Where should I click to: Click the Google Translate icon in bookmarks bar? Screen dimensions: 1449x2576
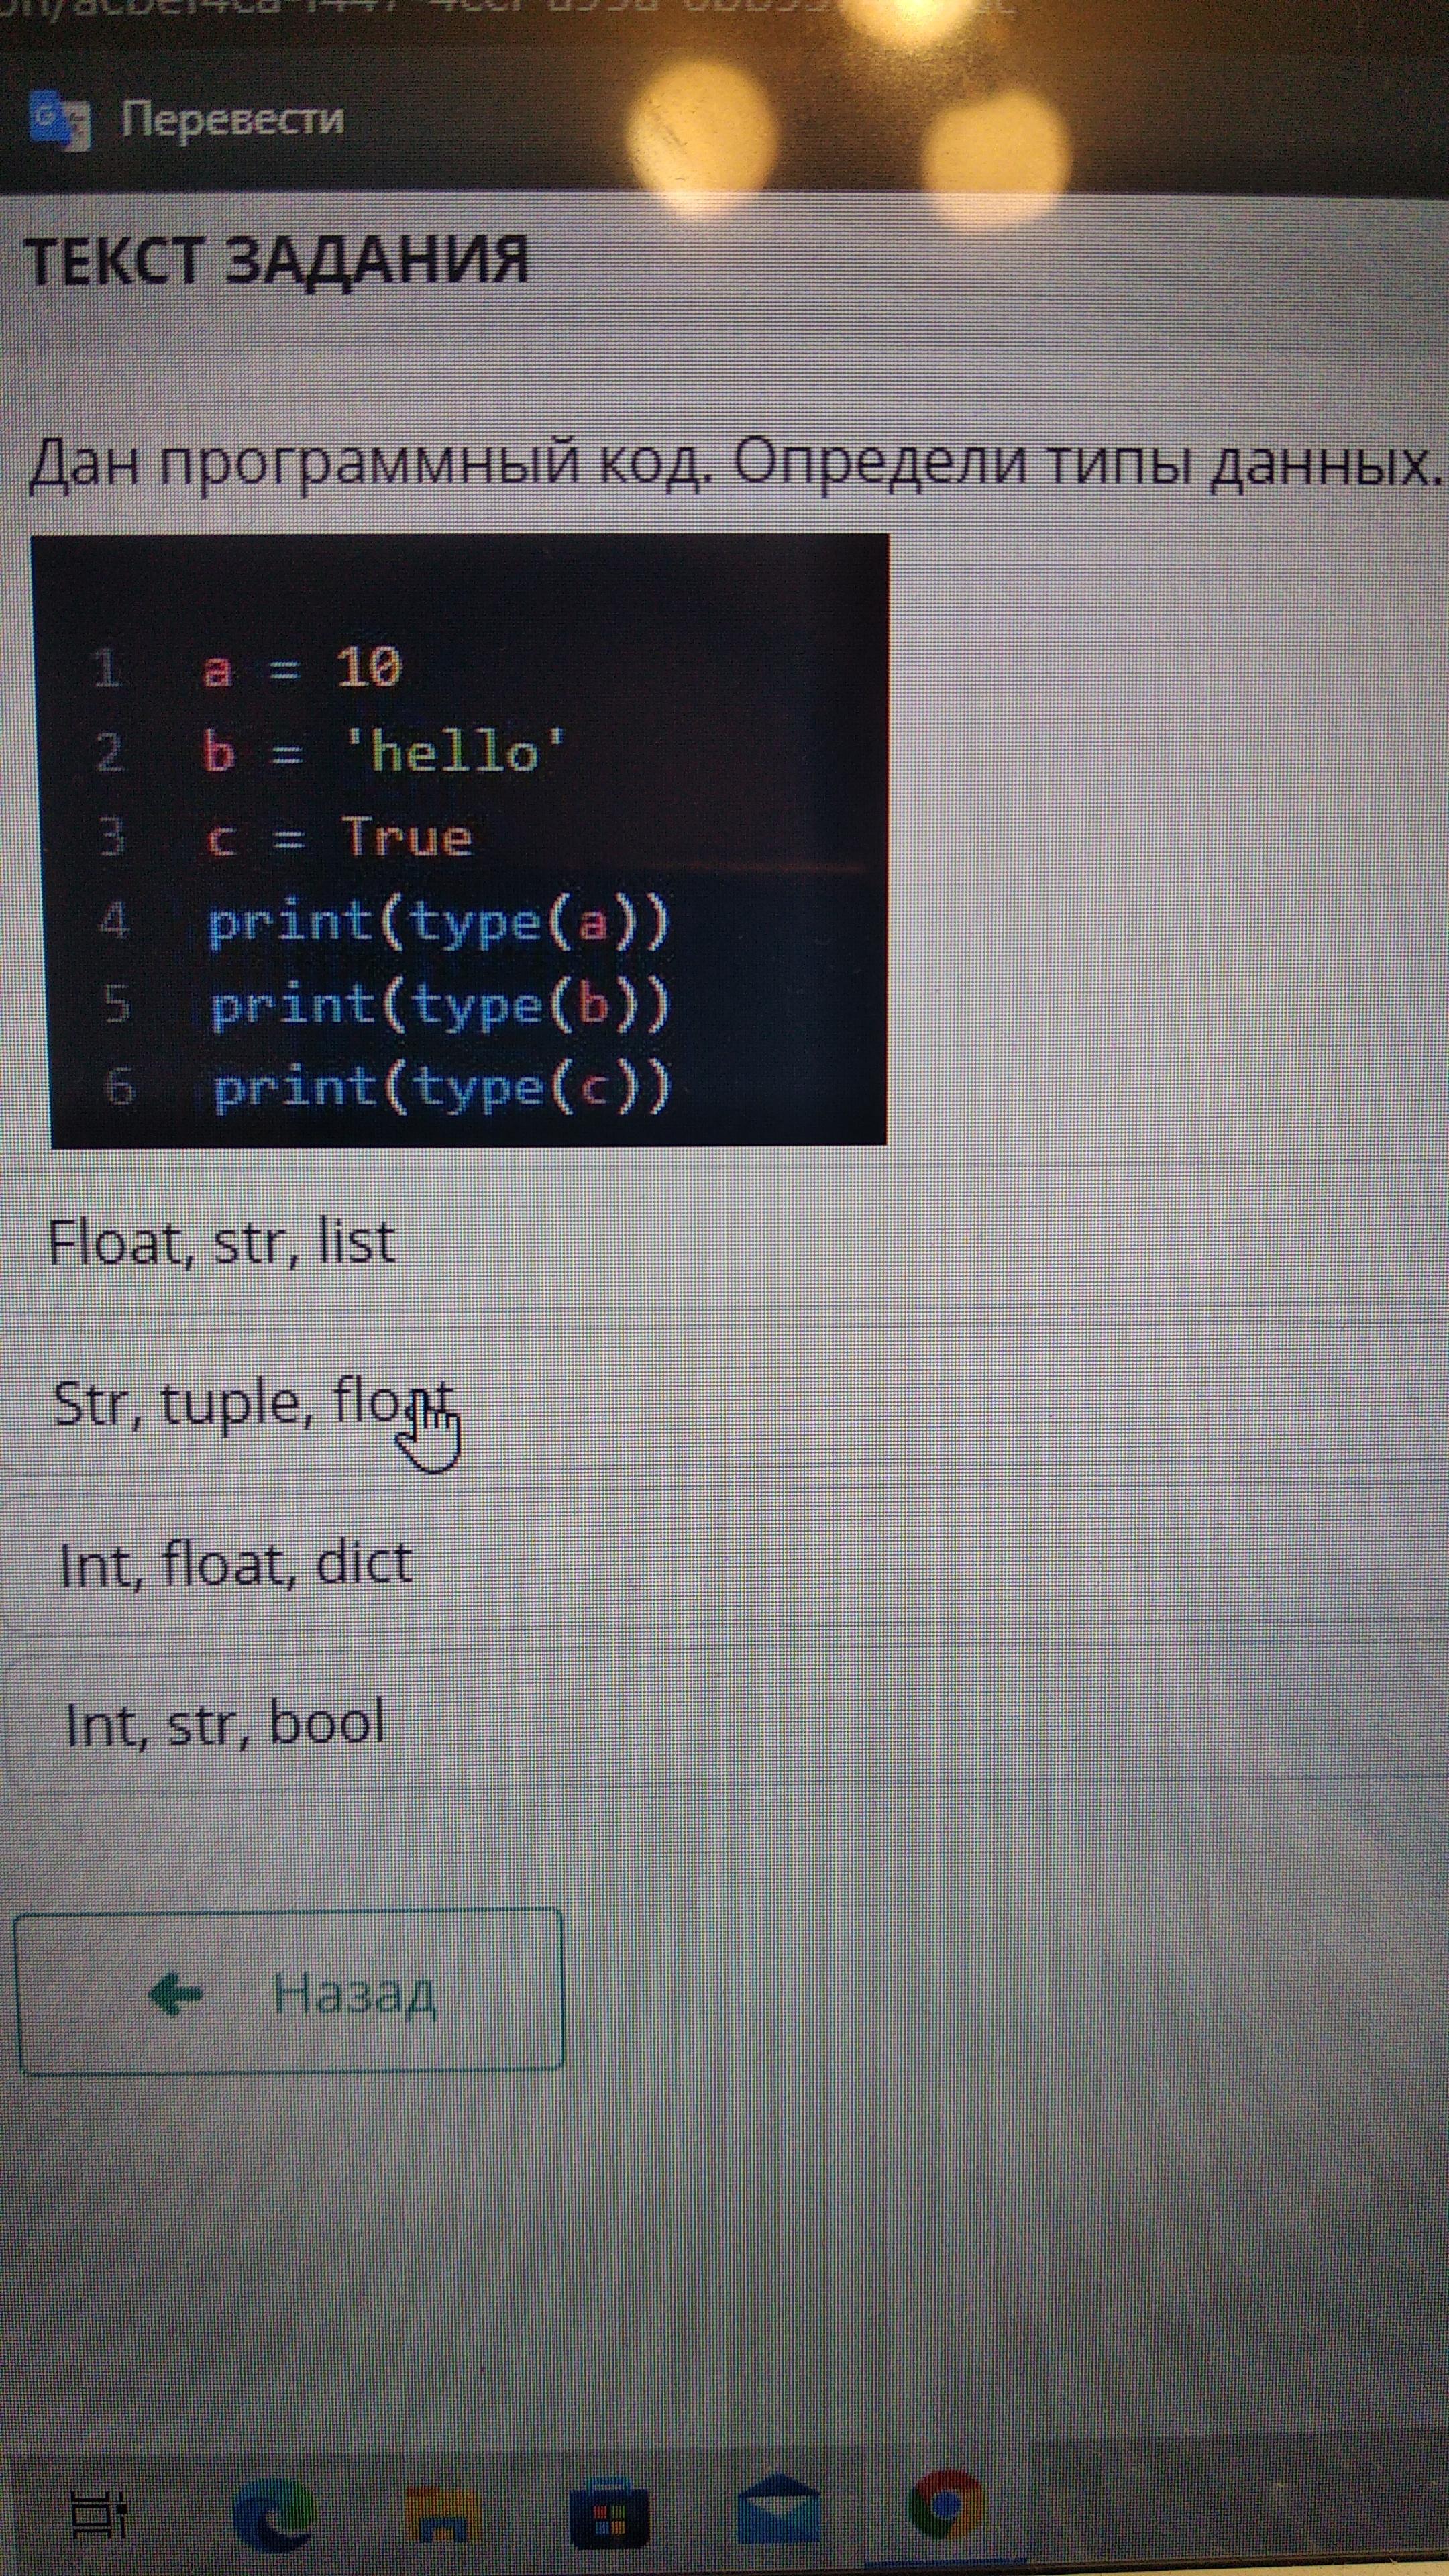tap(59, 120)
